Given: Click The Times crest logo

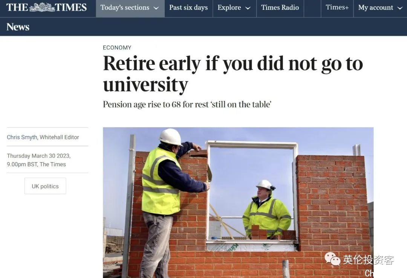Looking at the screenshot, I should (x=42, y=7).
